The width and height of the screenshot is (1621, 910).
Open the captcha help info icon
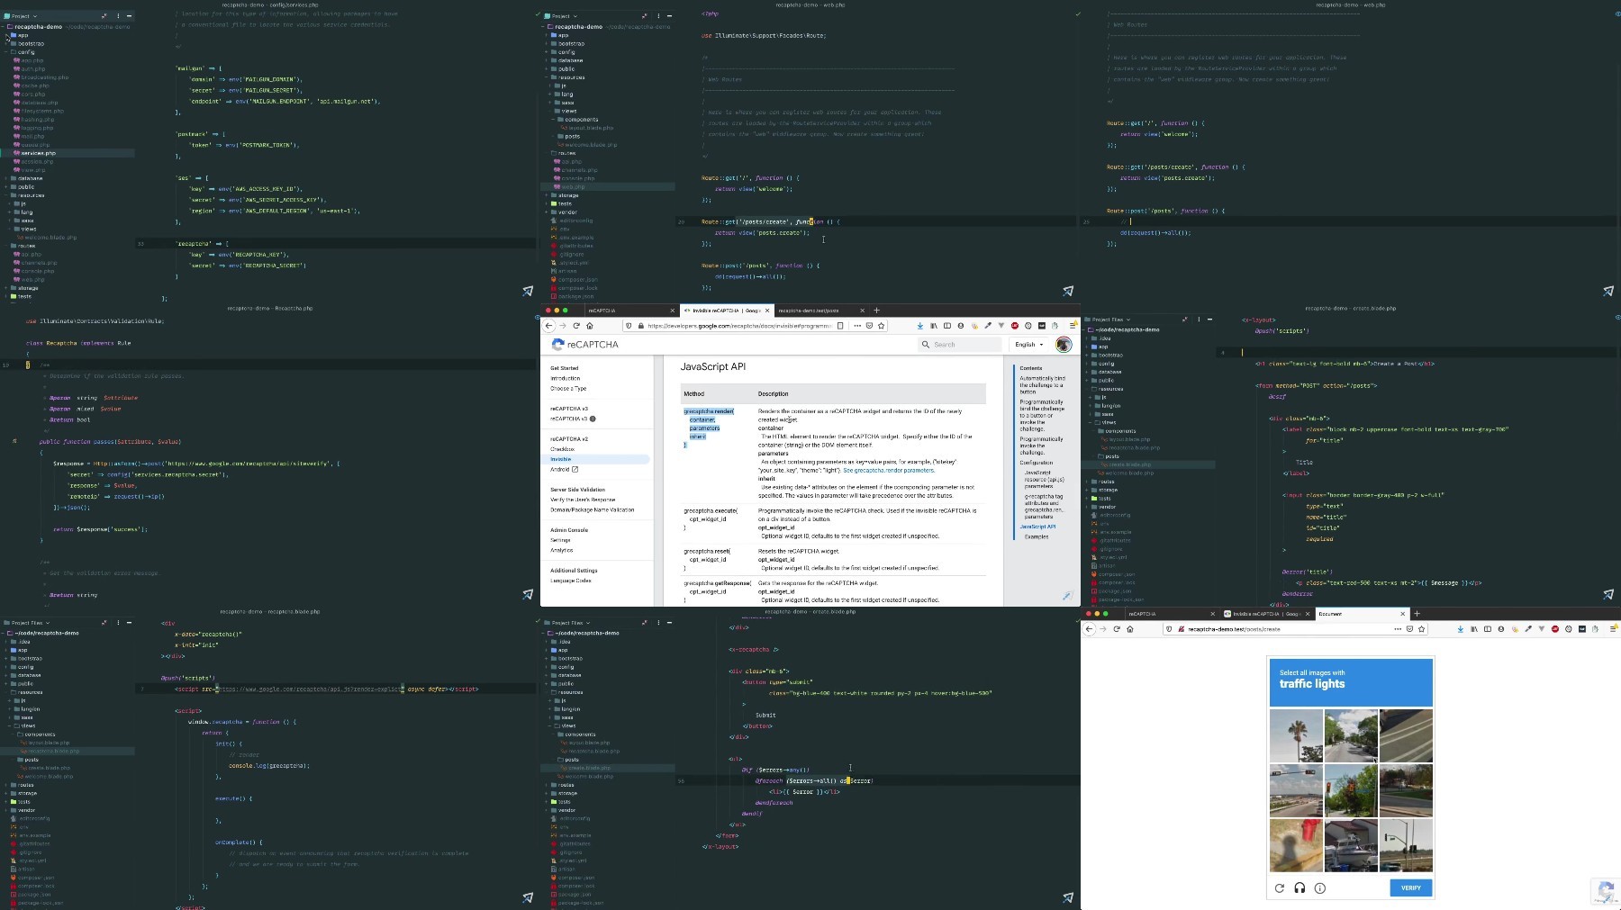[x=1320, y=888]
